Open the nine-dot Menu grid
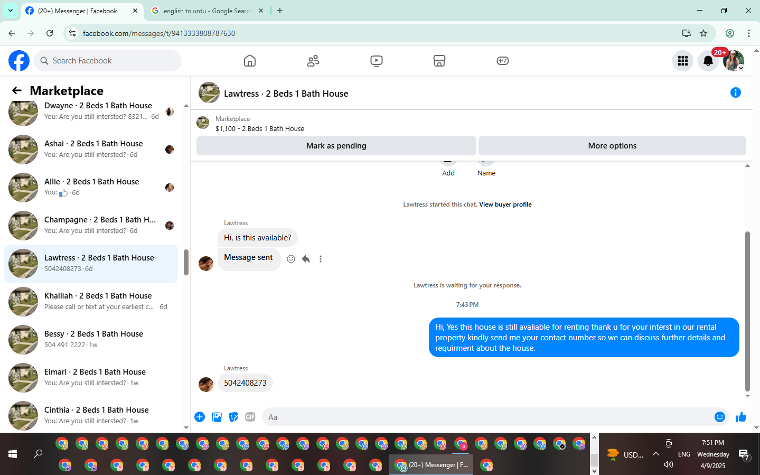This screenshot has width=760, height=475. [x=683, y=61]
